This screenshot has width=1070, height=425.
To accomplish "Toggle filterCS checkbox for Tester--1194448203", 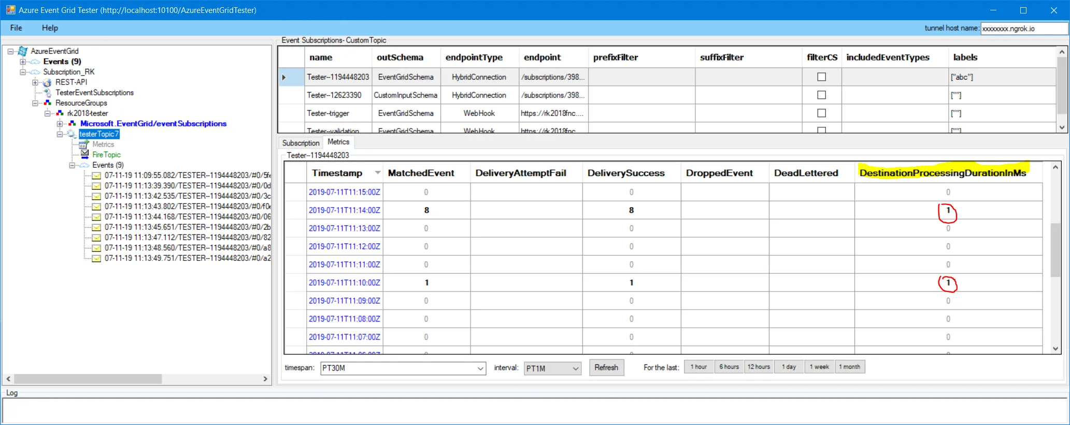I will click(x=821, y=77).
